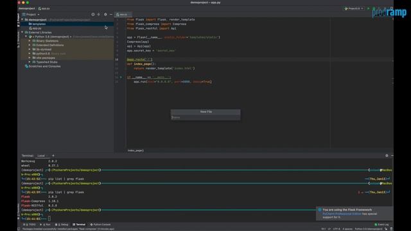Open the Debug tool window
This screenshot has width=411, height=231.
pyautogui.click(x=62, y=225)
